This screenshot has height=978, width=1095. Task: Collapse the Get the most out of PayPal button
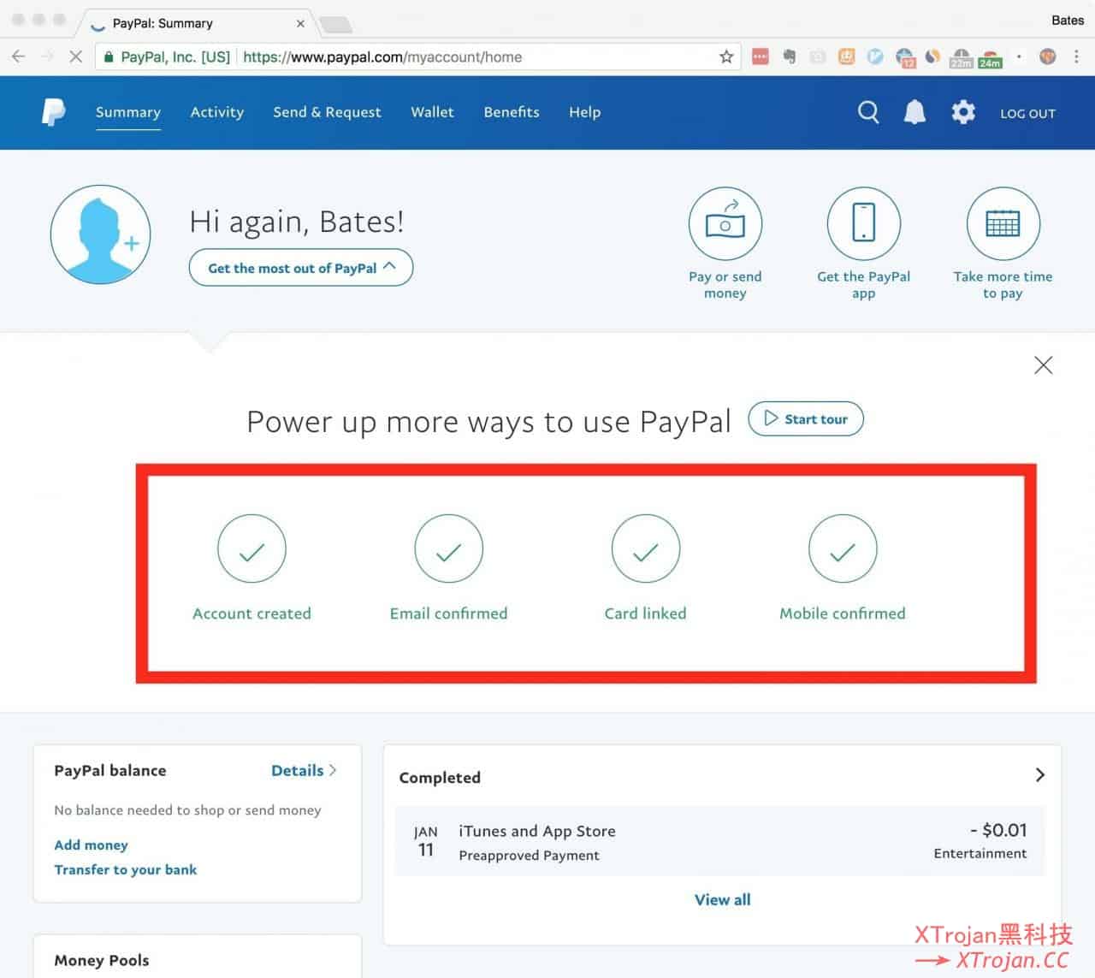pos(301,268)
